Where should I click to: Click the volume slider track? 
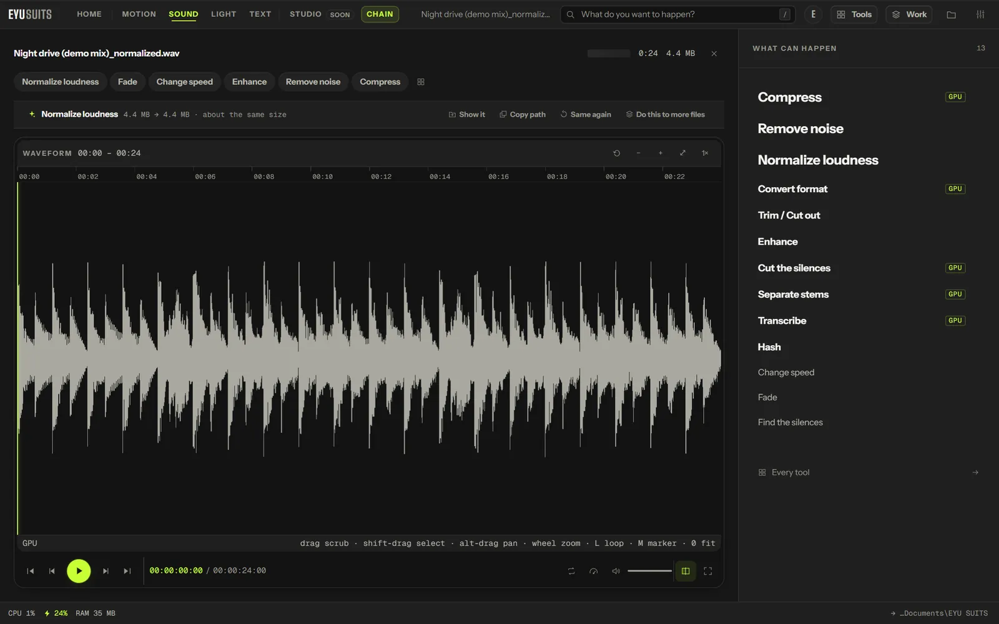click(649, 571)
